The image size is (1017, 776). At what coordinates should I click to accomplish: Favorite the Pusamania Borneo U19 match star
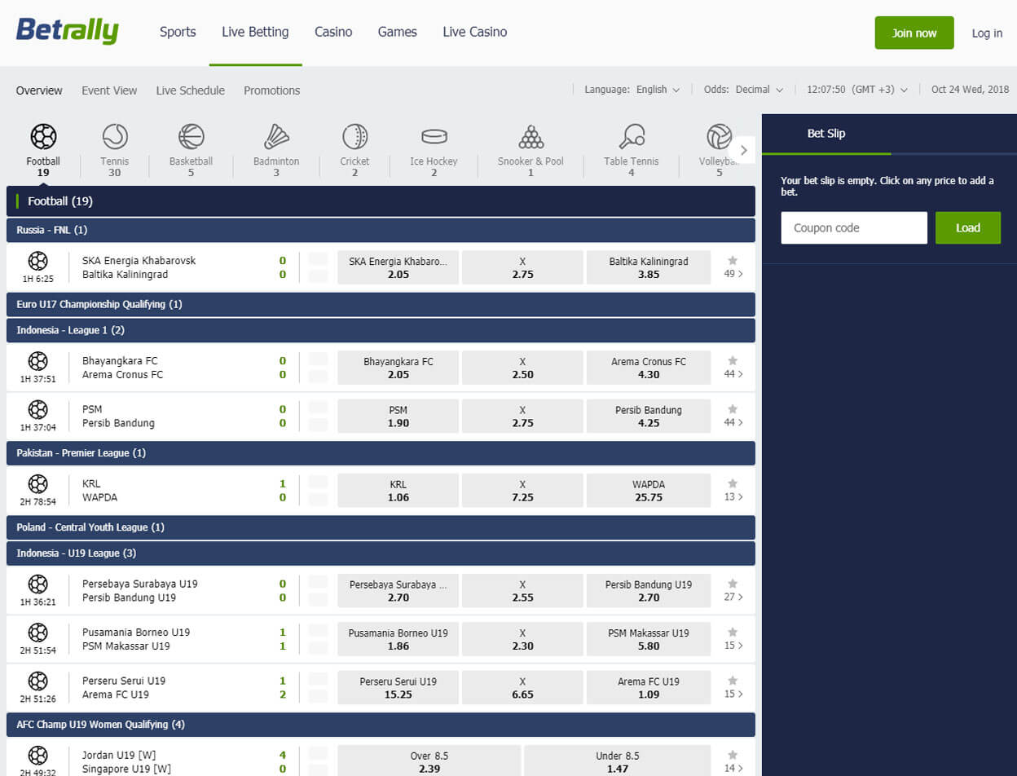point(733,632)
